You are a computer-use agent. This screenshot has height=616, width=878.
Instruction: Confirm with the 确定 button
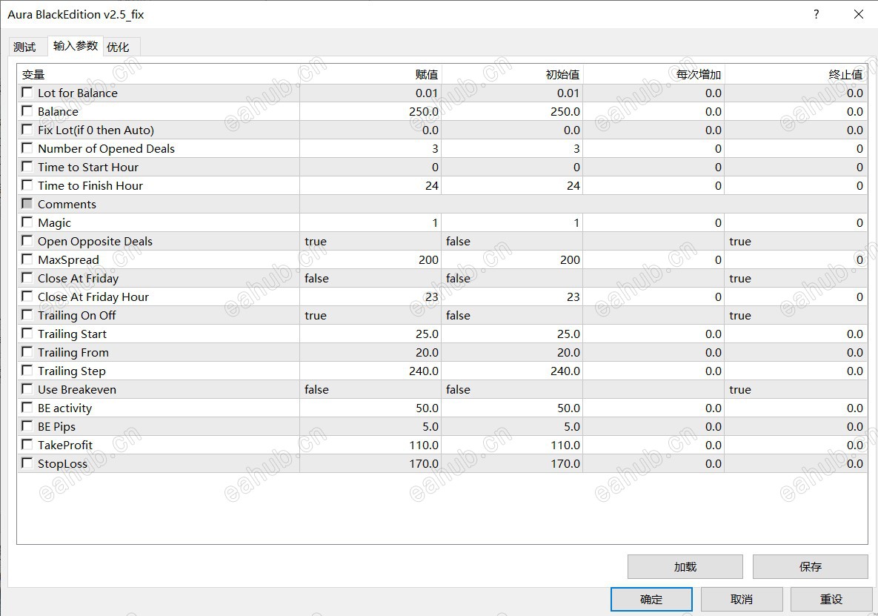pyautogui.click(x=651, y=599)
